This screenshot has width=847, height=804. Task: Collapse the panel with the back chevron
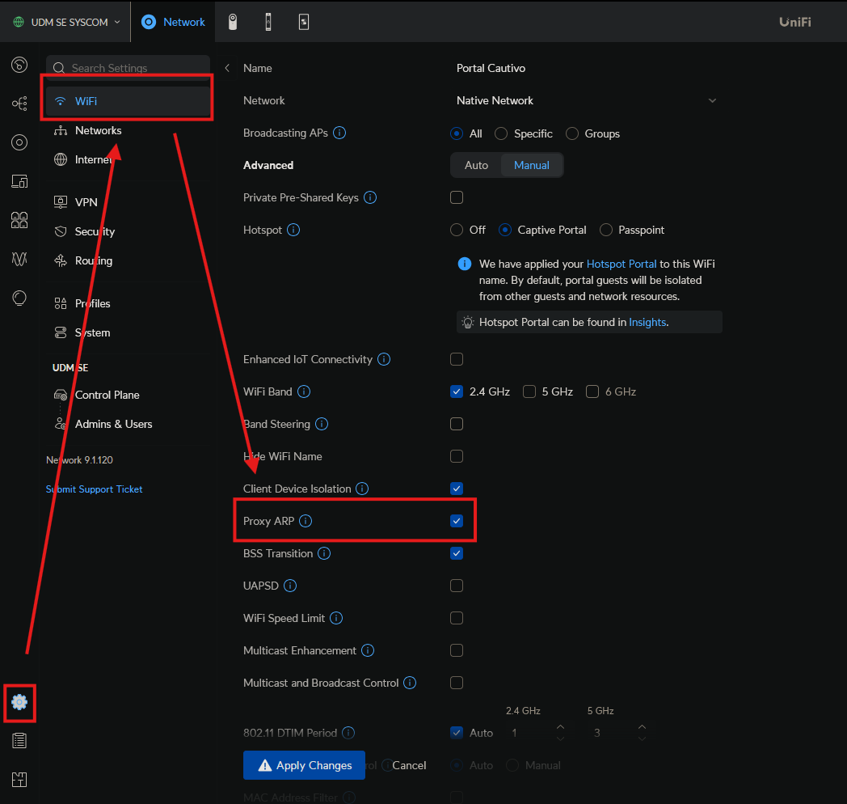227,68
